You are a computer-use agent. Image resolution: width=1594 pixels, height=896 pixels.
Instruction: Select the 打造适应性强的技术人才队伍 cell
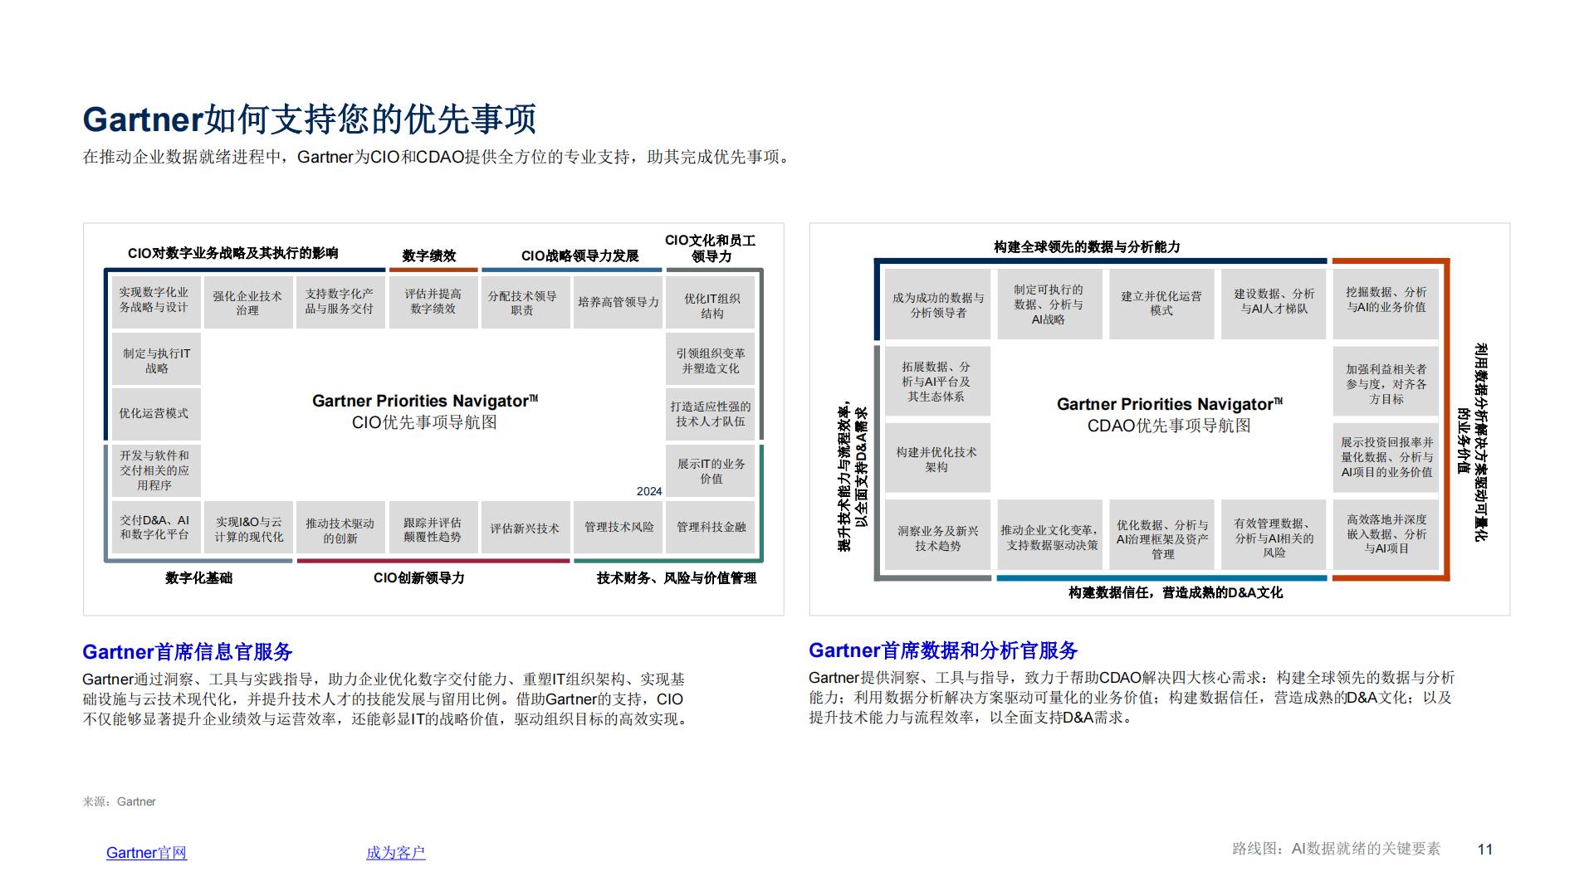click(711, 413)
